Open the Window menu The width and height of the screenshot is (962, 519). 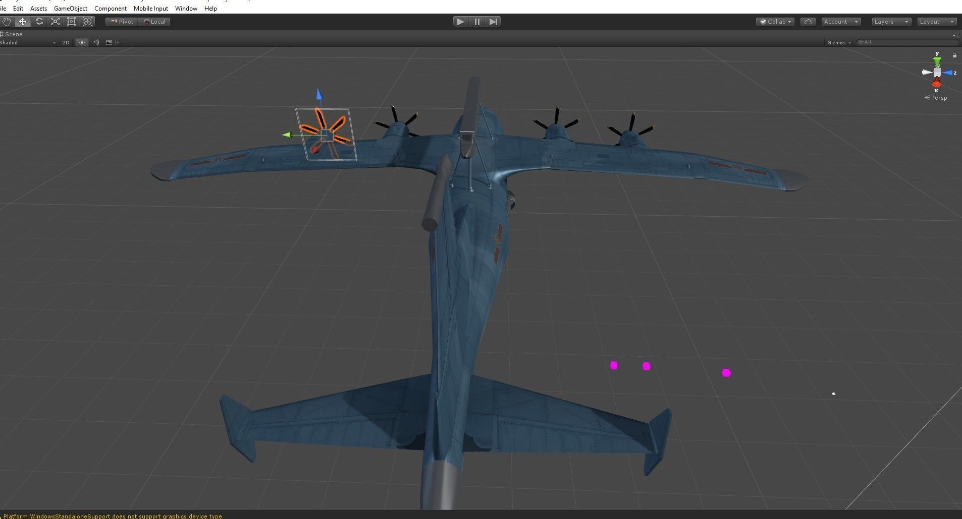pos(186,9)
